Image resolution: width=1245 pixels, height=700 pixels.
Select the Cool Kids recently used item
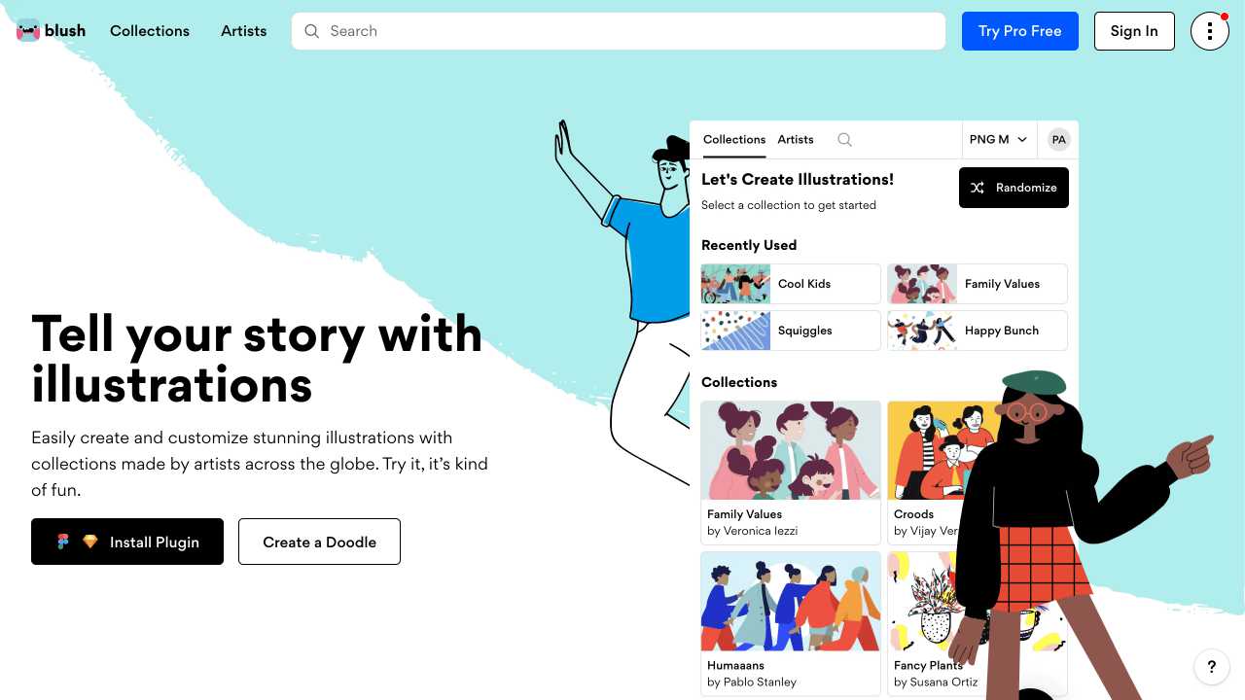click(791, 284)
